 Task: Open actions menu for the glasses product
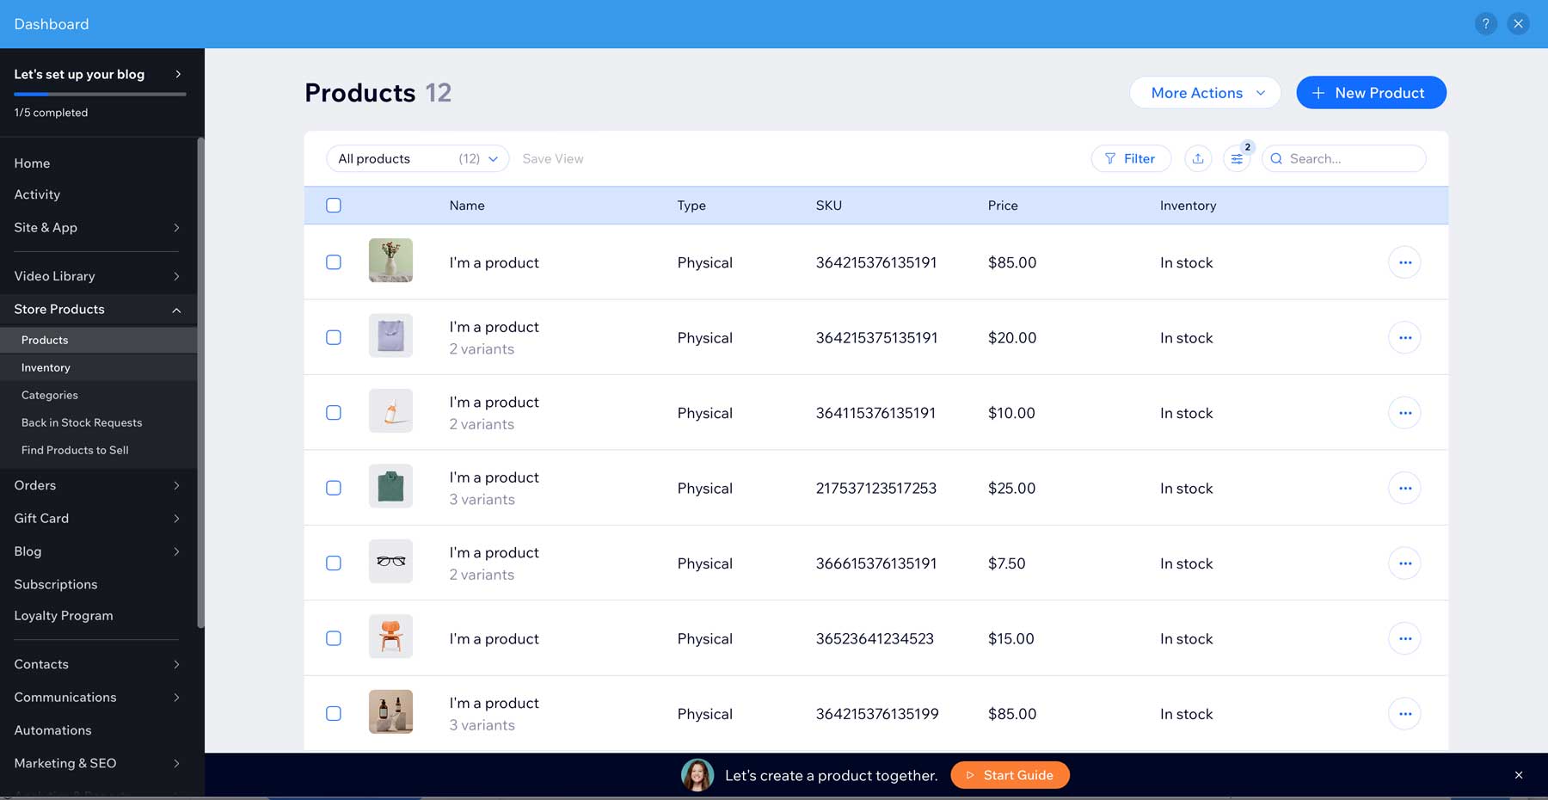coord(1404,563)
